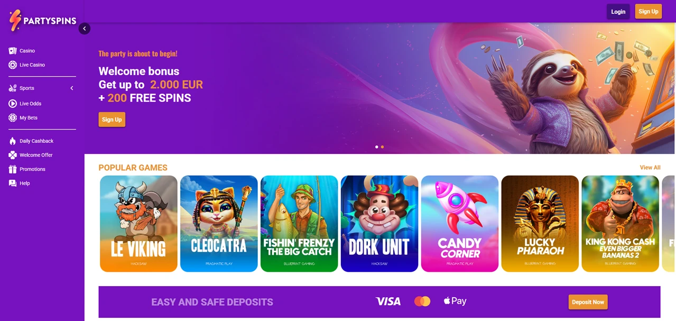Click the Daily Cashback flame icon

click(13, 141)
